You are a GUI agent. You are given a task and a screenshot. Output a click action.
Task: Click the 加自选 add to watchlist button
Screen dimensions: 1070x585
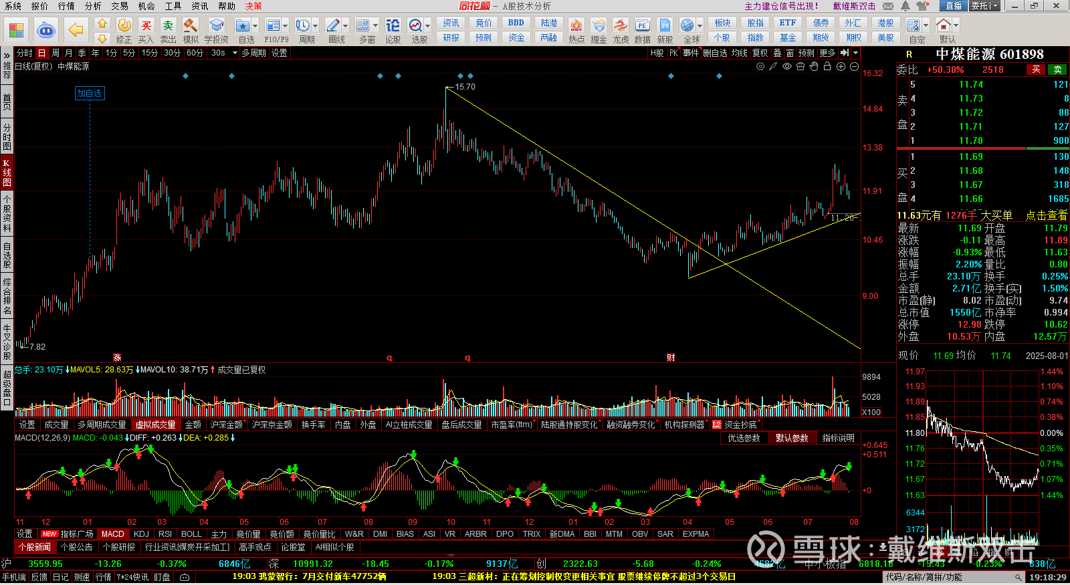[x=90, y=94]
